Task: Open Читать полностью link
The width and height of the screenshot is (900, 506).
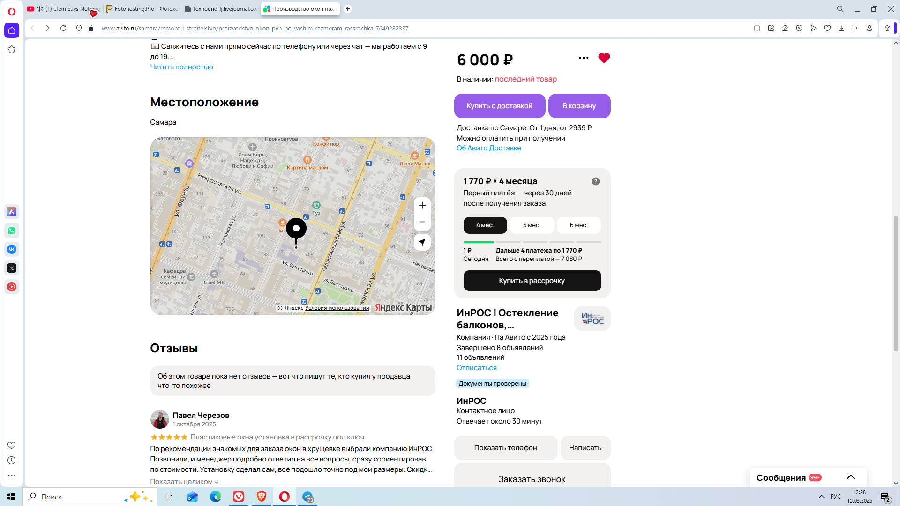Action: pos(181,67)
